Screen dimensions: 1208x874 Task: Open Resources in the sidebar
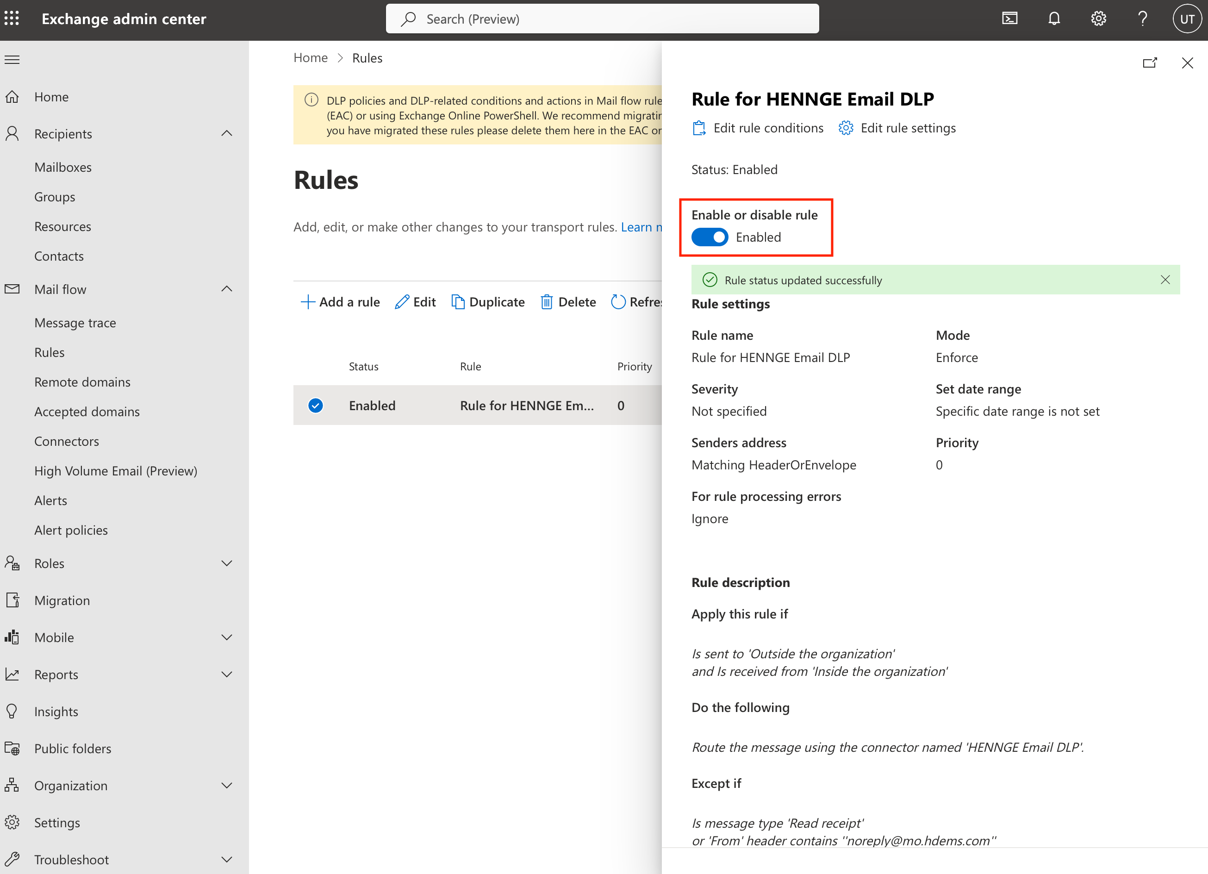[63, 226]
